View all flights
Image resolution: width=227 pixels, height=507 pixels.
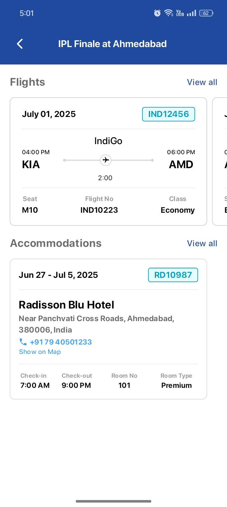202,82
